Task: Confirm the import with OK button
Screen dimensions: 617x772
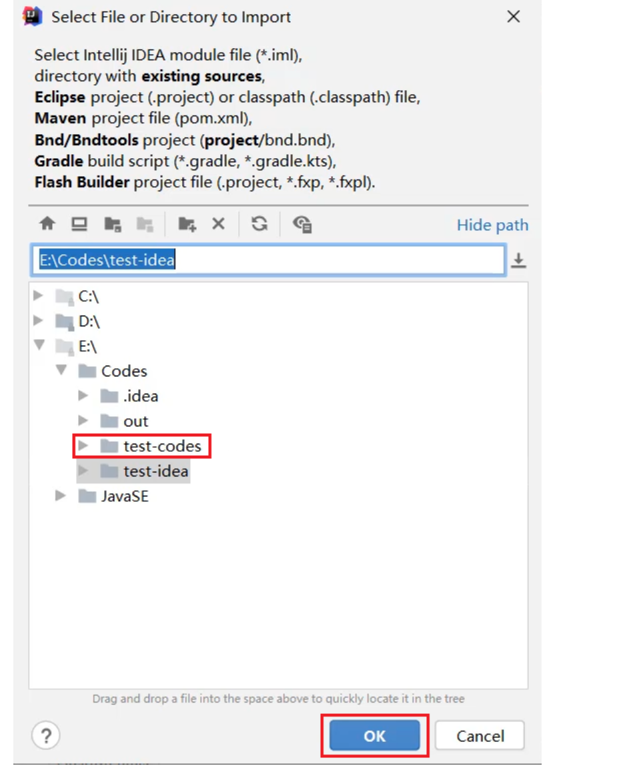Action: [x=374, y=736]
